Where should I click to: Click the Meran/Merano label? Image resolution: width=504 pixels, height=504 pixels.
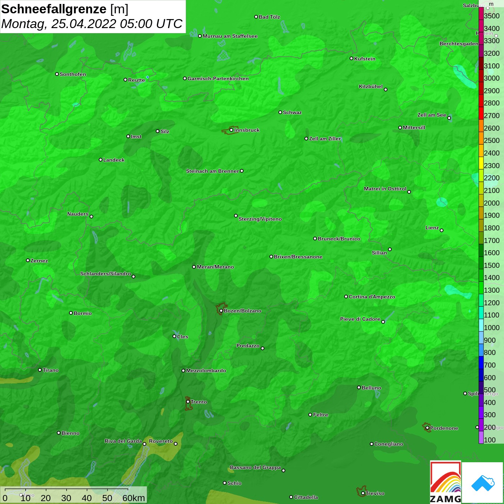pos(215,267)
